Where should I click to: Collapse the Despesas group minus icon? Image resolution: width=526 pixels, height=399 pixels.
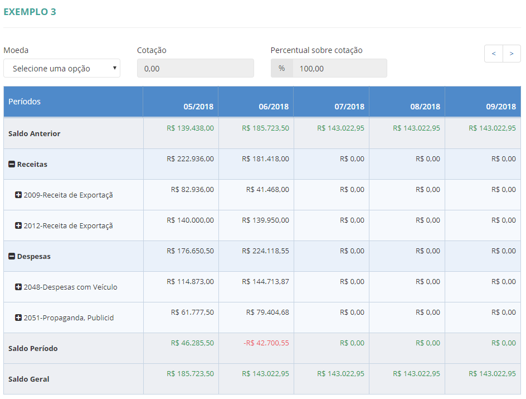click(x=12, y=257)
